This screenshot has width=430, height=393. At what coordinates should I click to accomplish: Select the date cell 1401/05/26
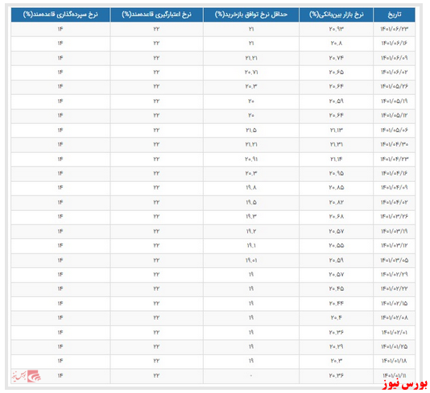click(394, 86)
